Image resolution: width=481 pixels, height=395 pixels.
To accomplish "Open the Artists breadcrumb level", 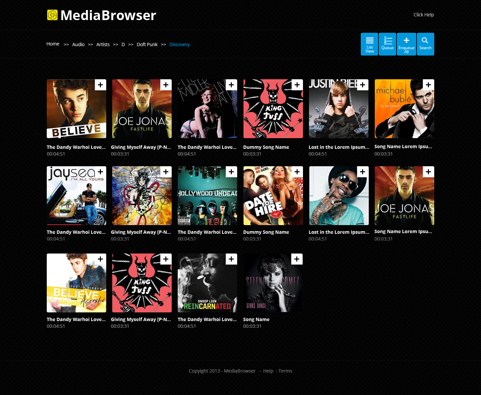I will tap(103, 44).
